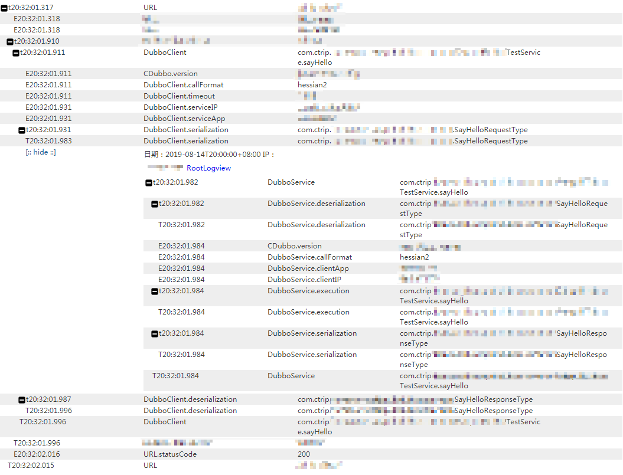Collapse the t20:32:01.317 URL transaction

[x=4, y=8]
